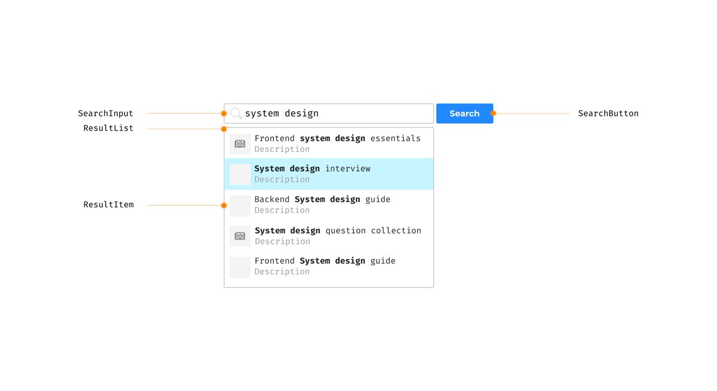Click blank thumbnail beside System design interview
The width and height of the screenshot is (717, 391).
point(240,175)
